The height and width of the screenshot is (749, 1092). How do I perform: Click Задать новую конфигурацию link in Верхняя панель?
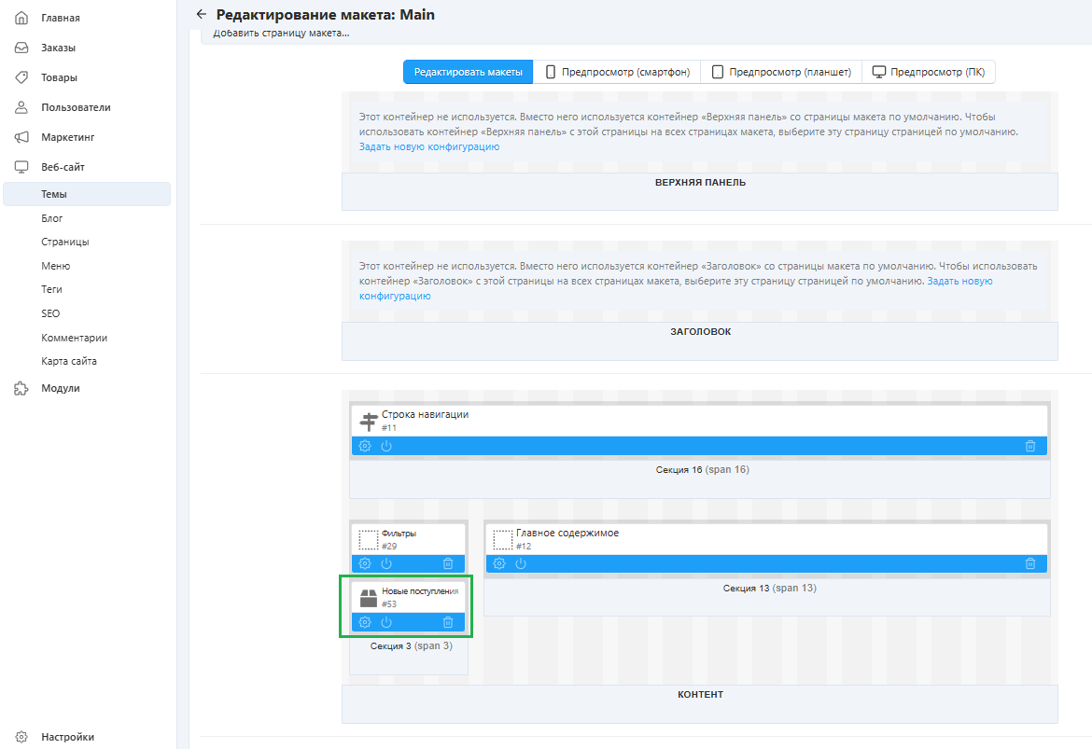[429, 147]
